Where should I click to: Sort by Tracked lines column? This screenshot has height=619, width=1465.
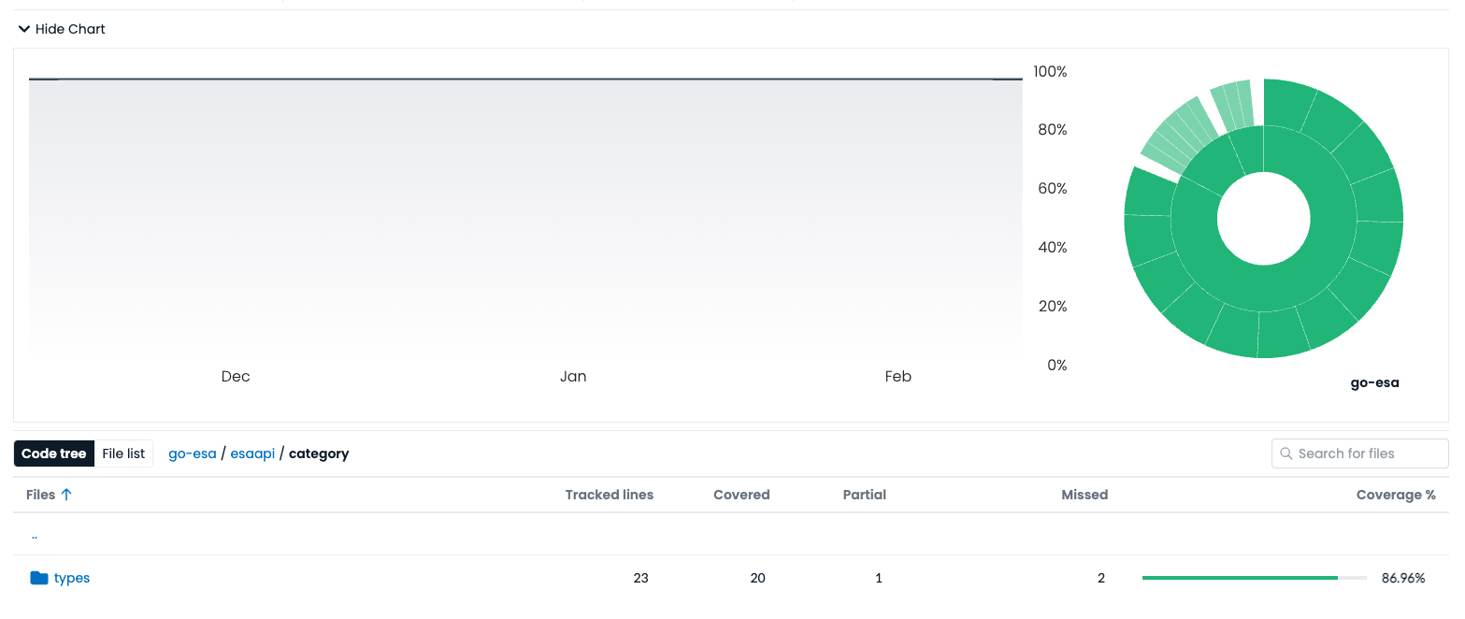click(609, 495)
